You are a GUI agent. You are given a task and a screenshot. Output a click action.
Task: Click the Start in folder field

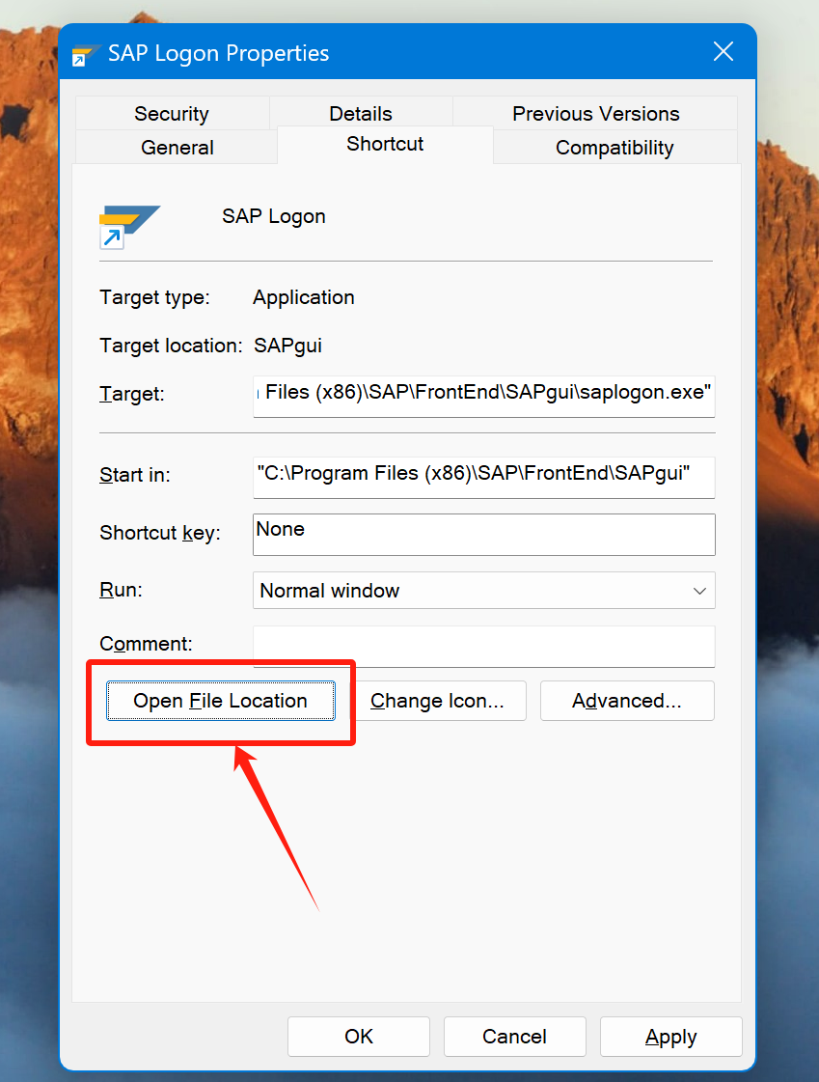click(482, 477)
